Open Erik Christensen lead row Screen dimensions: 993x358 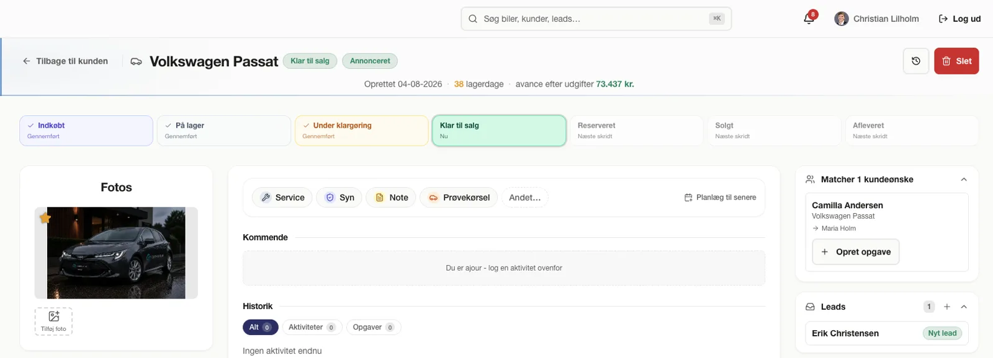click(x=887, y=333)
